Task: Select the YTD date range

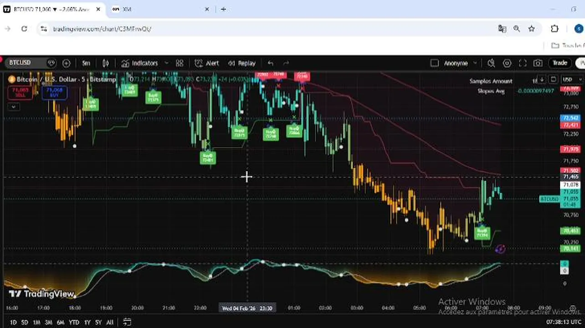Action: point(74,323)
